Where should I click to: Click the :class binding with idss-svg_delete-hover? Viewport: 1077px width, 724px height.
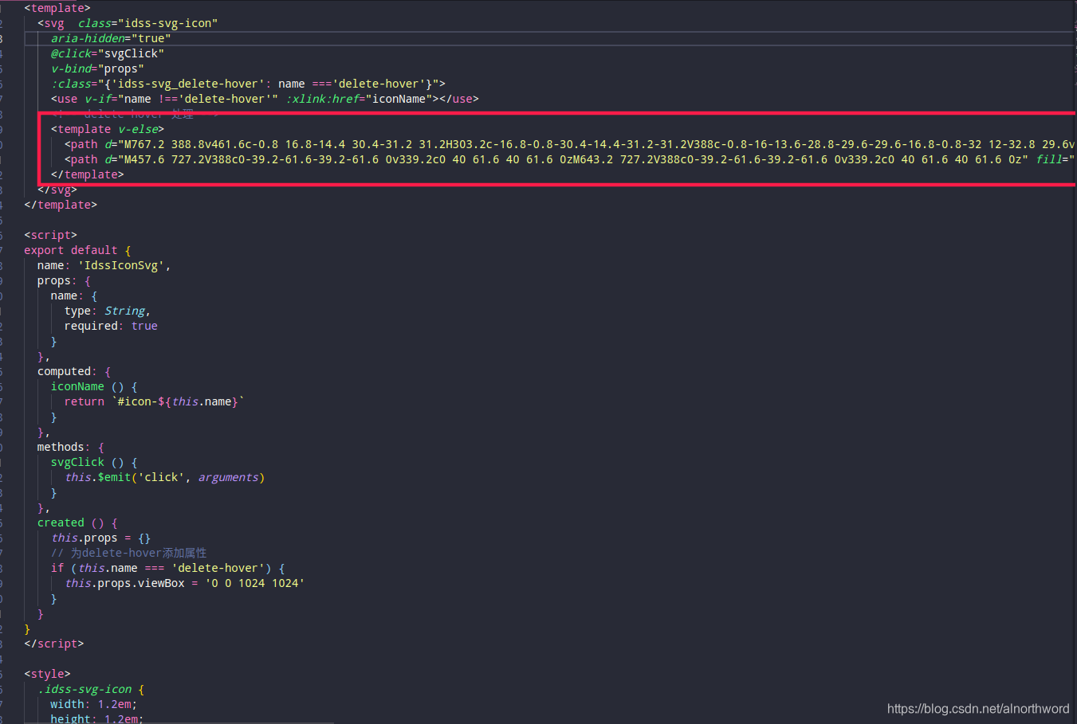click(248, 84)
